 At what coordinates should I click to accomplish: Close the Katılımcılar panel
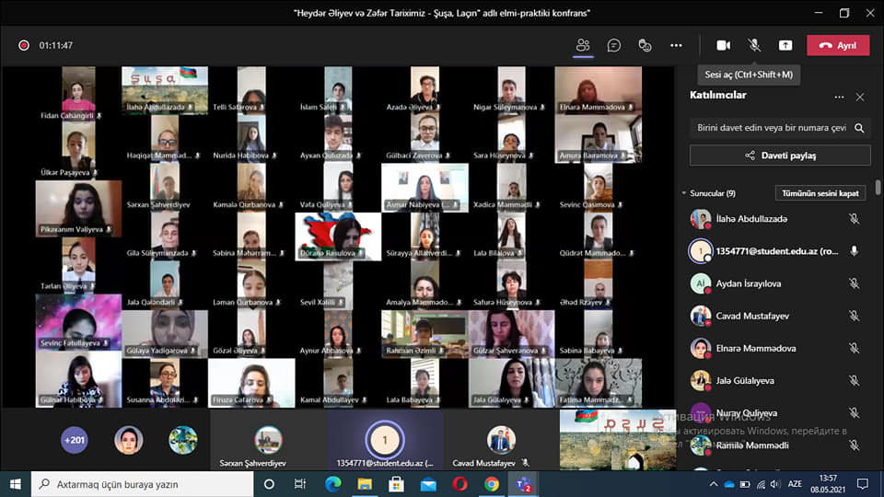click(x=860, y=97)
